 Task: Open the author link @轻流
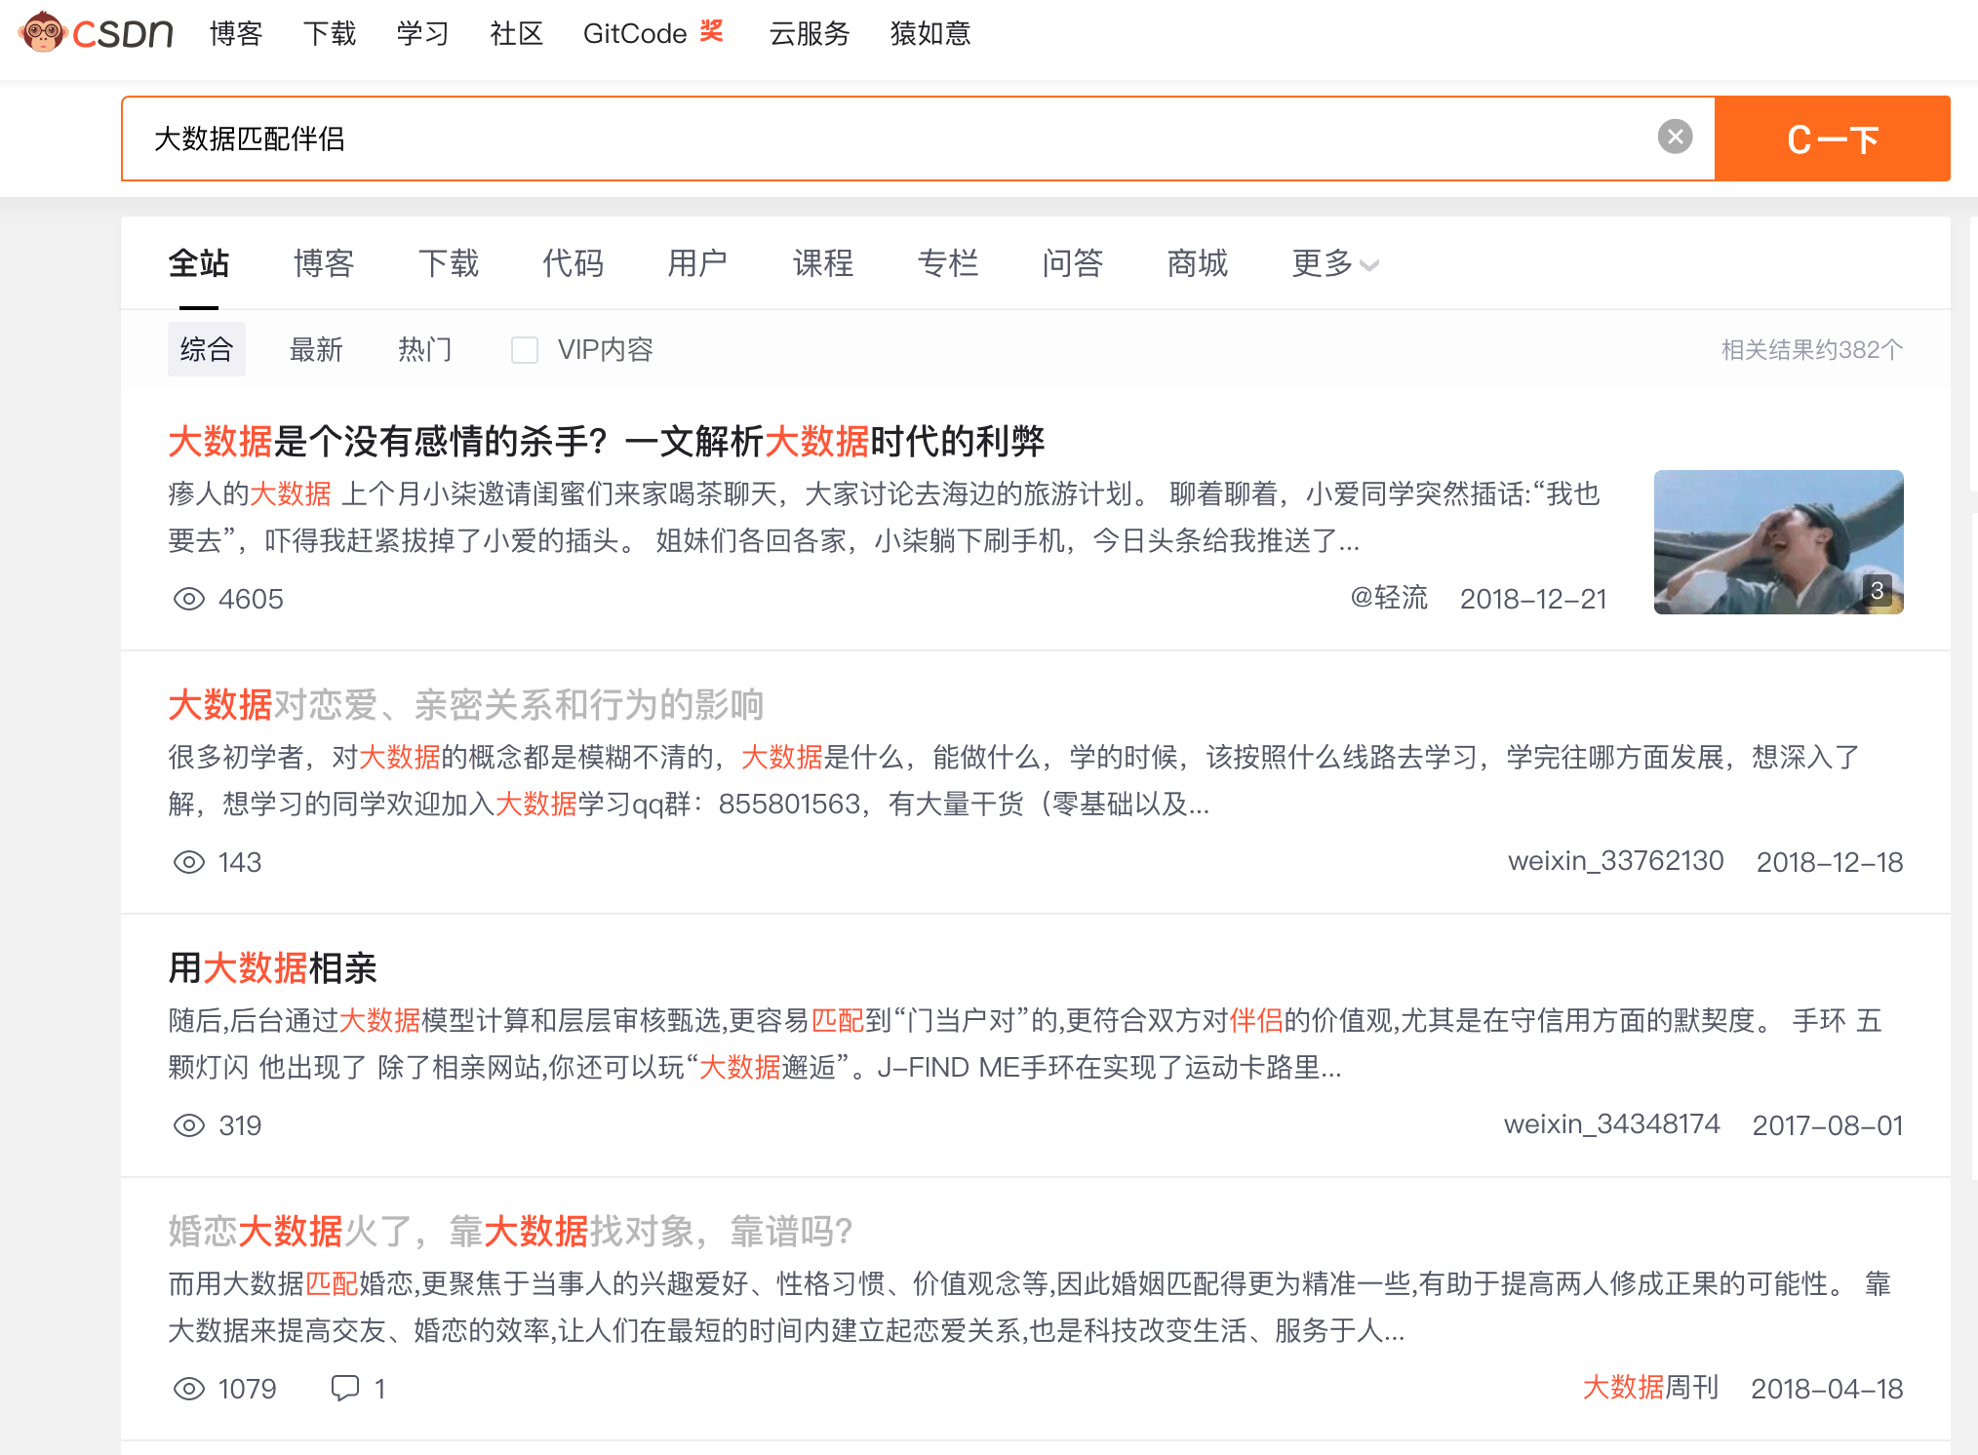click(1388, 598)
